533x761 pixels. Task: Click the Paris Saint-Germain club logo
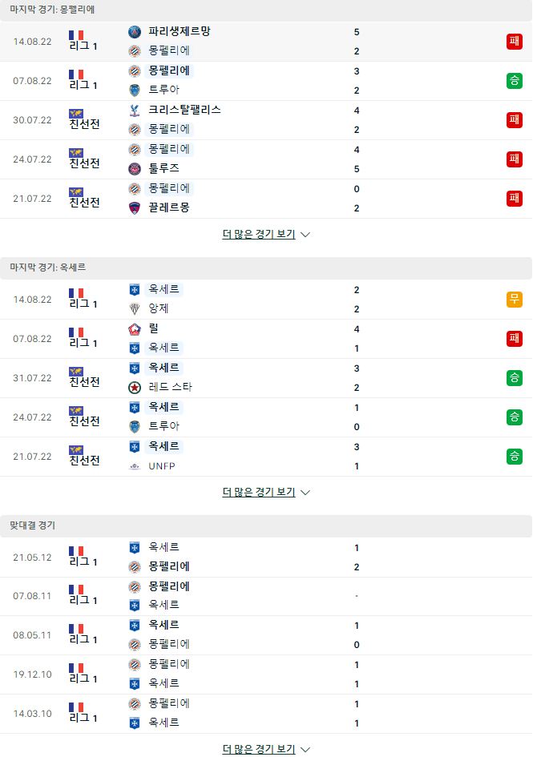(x=135, y=32)
